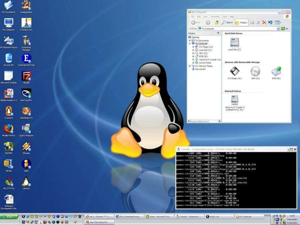Expand My Network Places tree node
The width and height of the screenshot is (300, 225).
pyautogui.click(x=190, y=66)
